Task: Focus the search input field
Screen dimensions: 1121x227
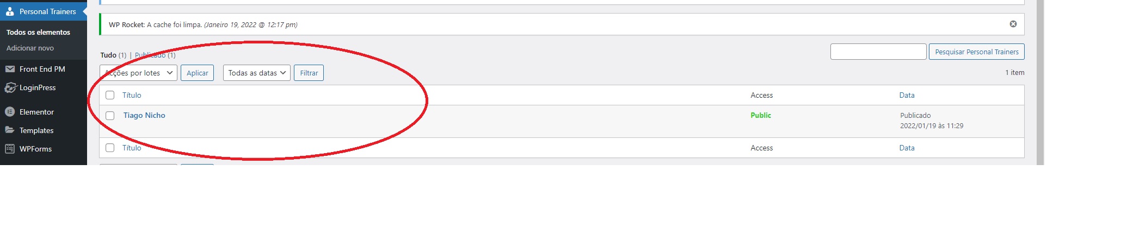Action: [x=878, y=52]
